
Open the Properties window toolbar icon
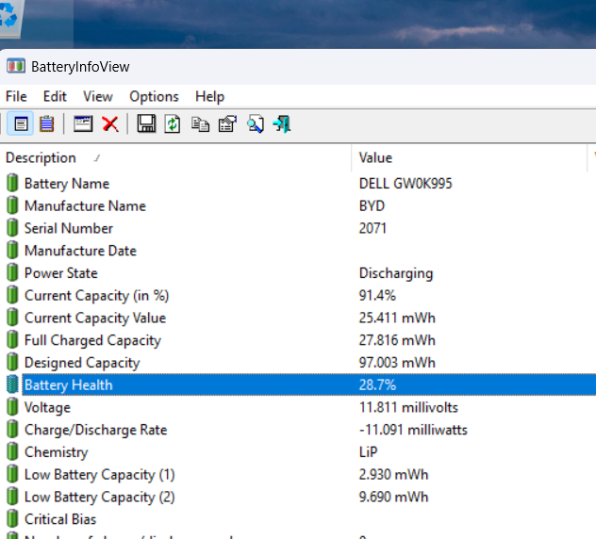[83, 123]
